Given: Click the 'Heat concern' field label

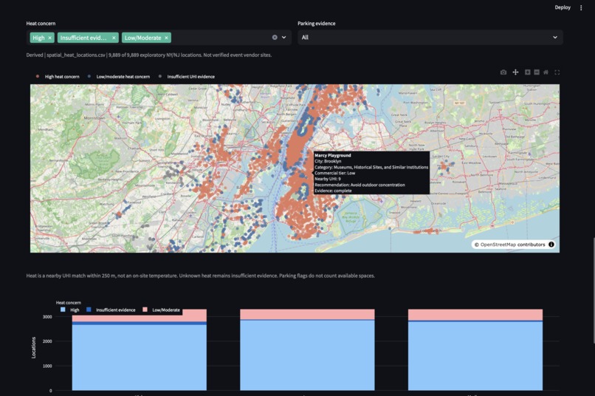Looking at the screenshot, I should (41, 23).
